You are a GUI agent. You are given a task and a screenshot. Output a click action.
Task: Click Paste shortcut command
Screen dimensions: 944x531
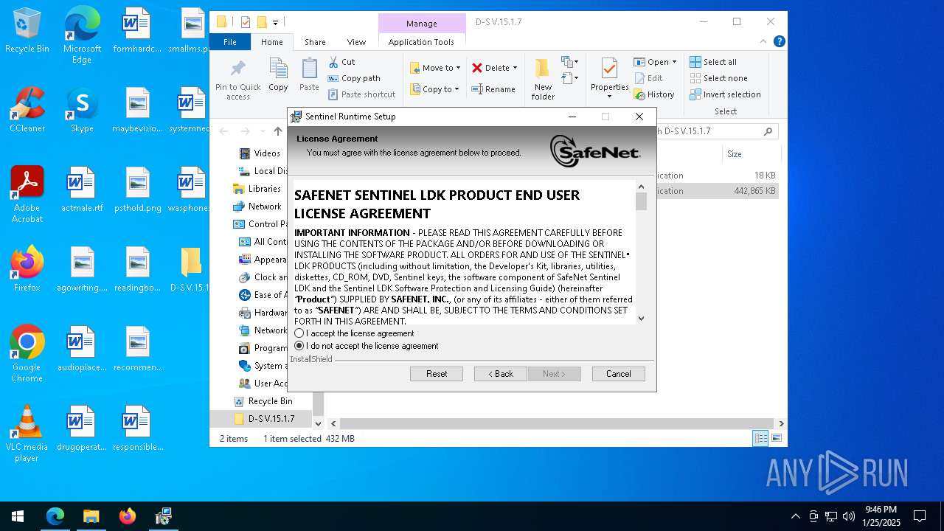[361, 94]
